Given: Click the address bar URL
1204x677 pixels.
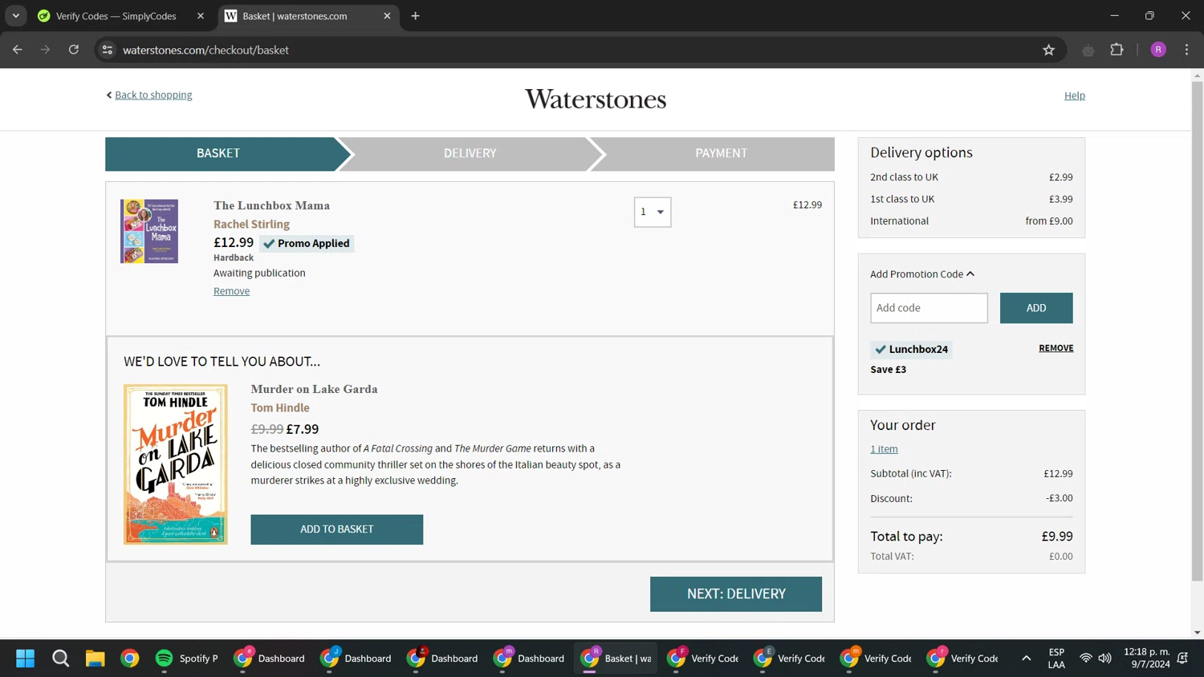Looking at the screenshot, I should click(205, 50).
